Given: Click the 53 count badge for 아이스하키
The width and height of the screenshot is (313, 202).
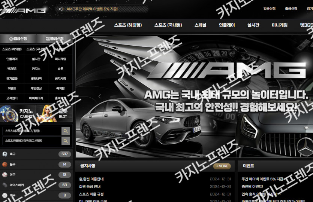Looking at the screenshot, I should (x=65, y=185).
